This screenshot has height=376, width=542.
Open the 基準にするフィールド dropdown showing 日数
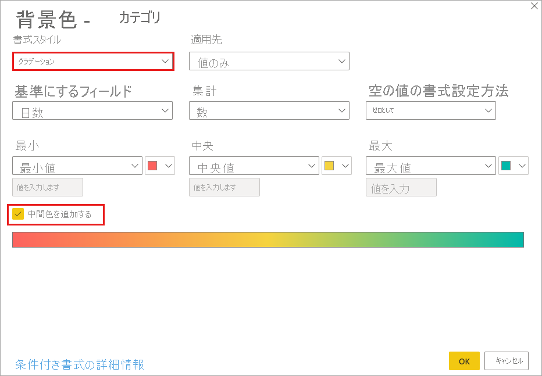(x=92, y=110)
